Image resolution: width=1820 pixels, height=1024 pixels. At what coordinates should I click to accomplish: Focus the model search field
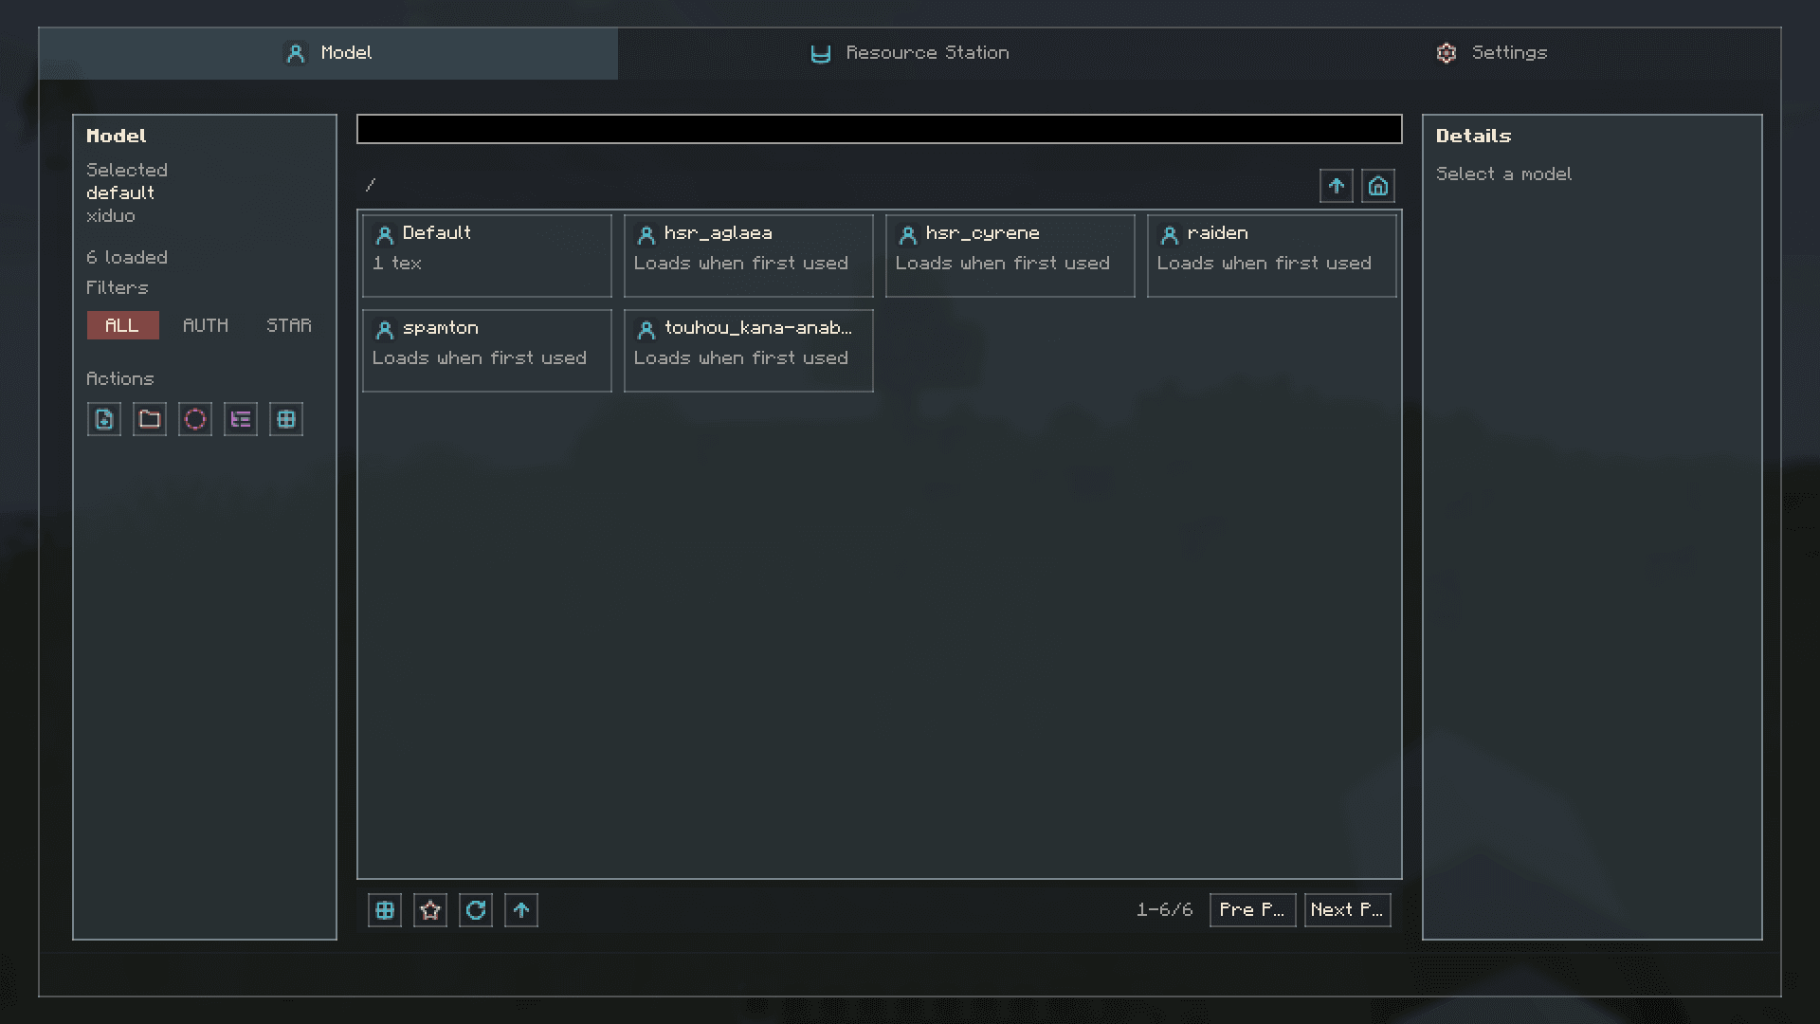(x=880, y=129)
